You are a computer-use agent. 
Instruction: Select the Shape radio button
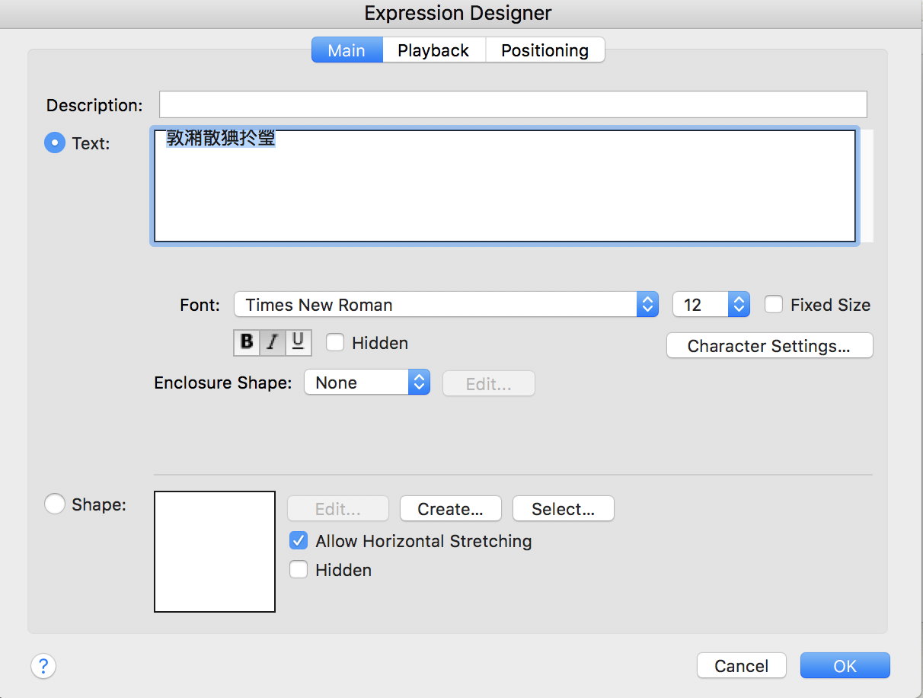[x=55, y=504]
